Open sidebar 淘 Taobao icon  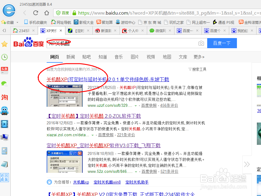click(4, 97)
